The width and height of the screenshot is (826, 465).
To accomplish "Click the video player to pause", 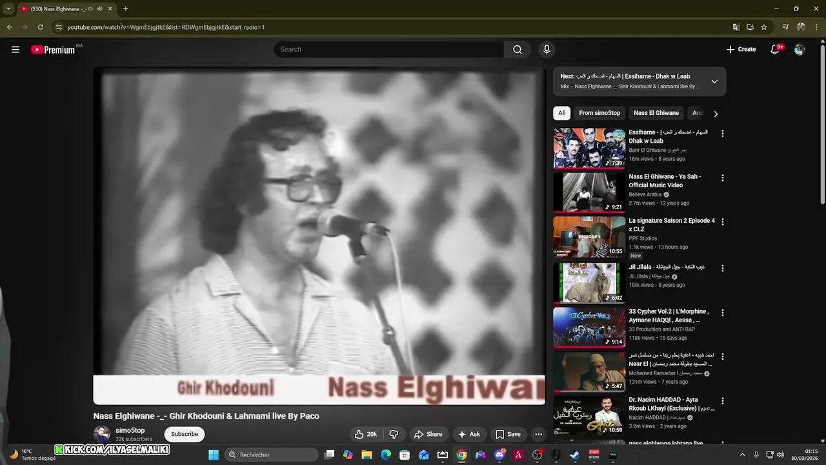I will (319, 236).
